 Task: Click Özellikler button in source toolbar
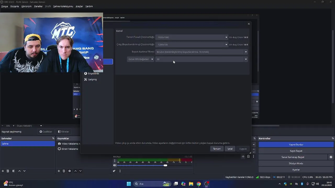tap(46, 132)
